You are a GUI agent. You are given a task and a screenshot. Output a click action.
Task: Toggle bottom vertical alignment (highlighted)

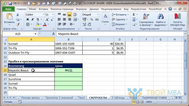point(69,15)
